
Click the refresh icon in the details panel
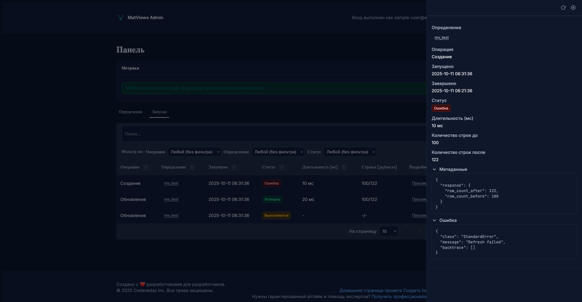(563, 8)
